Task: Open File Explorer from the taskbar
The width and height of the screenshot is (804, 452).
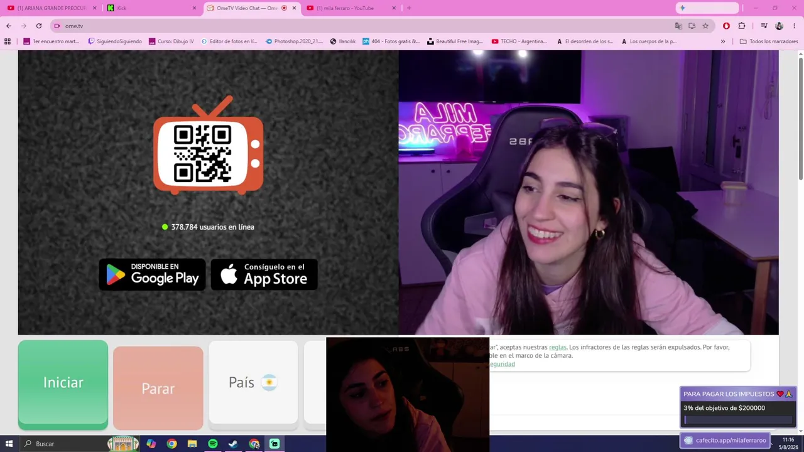Action: coord(192,444)
